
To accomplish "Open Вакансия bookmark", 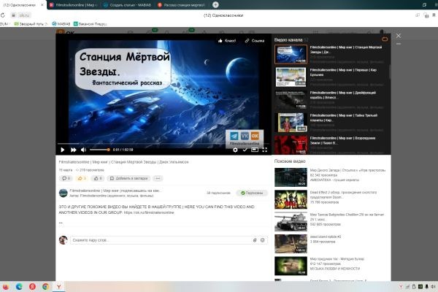I will tap(91, 24).
